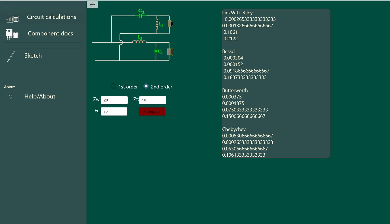Open the Sketch section
This screenshot has width=390, height=224.
click(33, 56)
